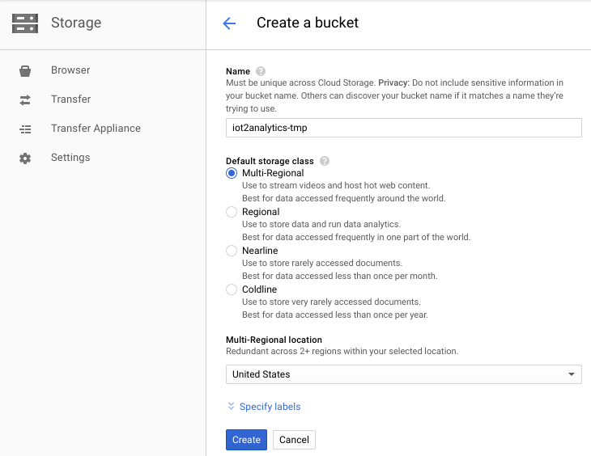Open the Multi-Regional location dropdown
Screen dimensions: 591x456
coord(403,374)
